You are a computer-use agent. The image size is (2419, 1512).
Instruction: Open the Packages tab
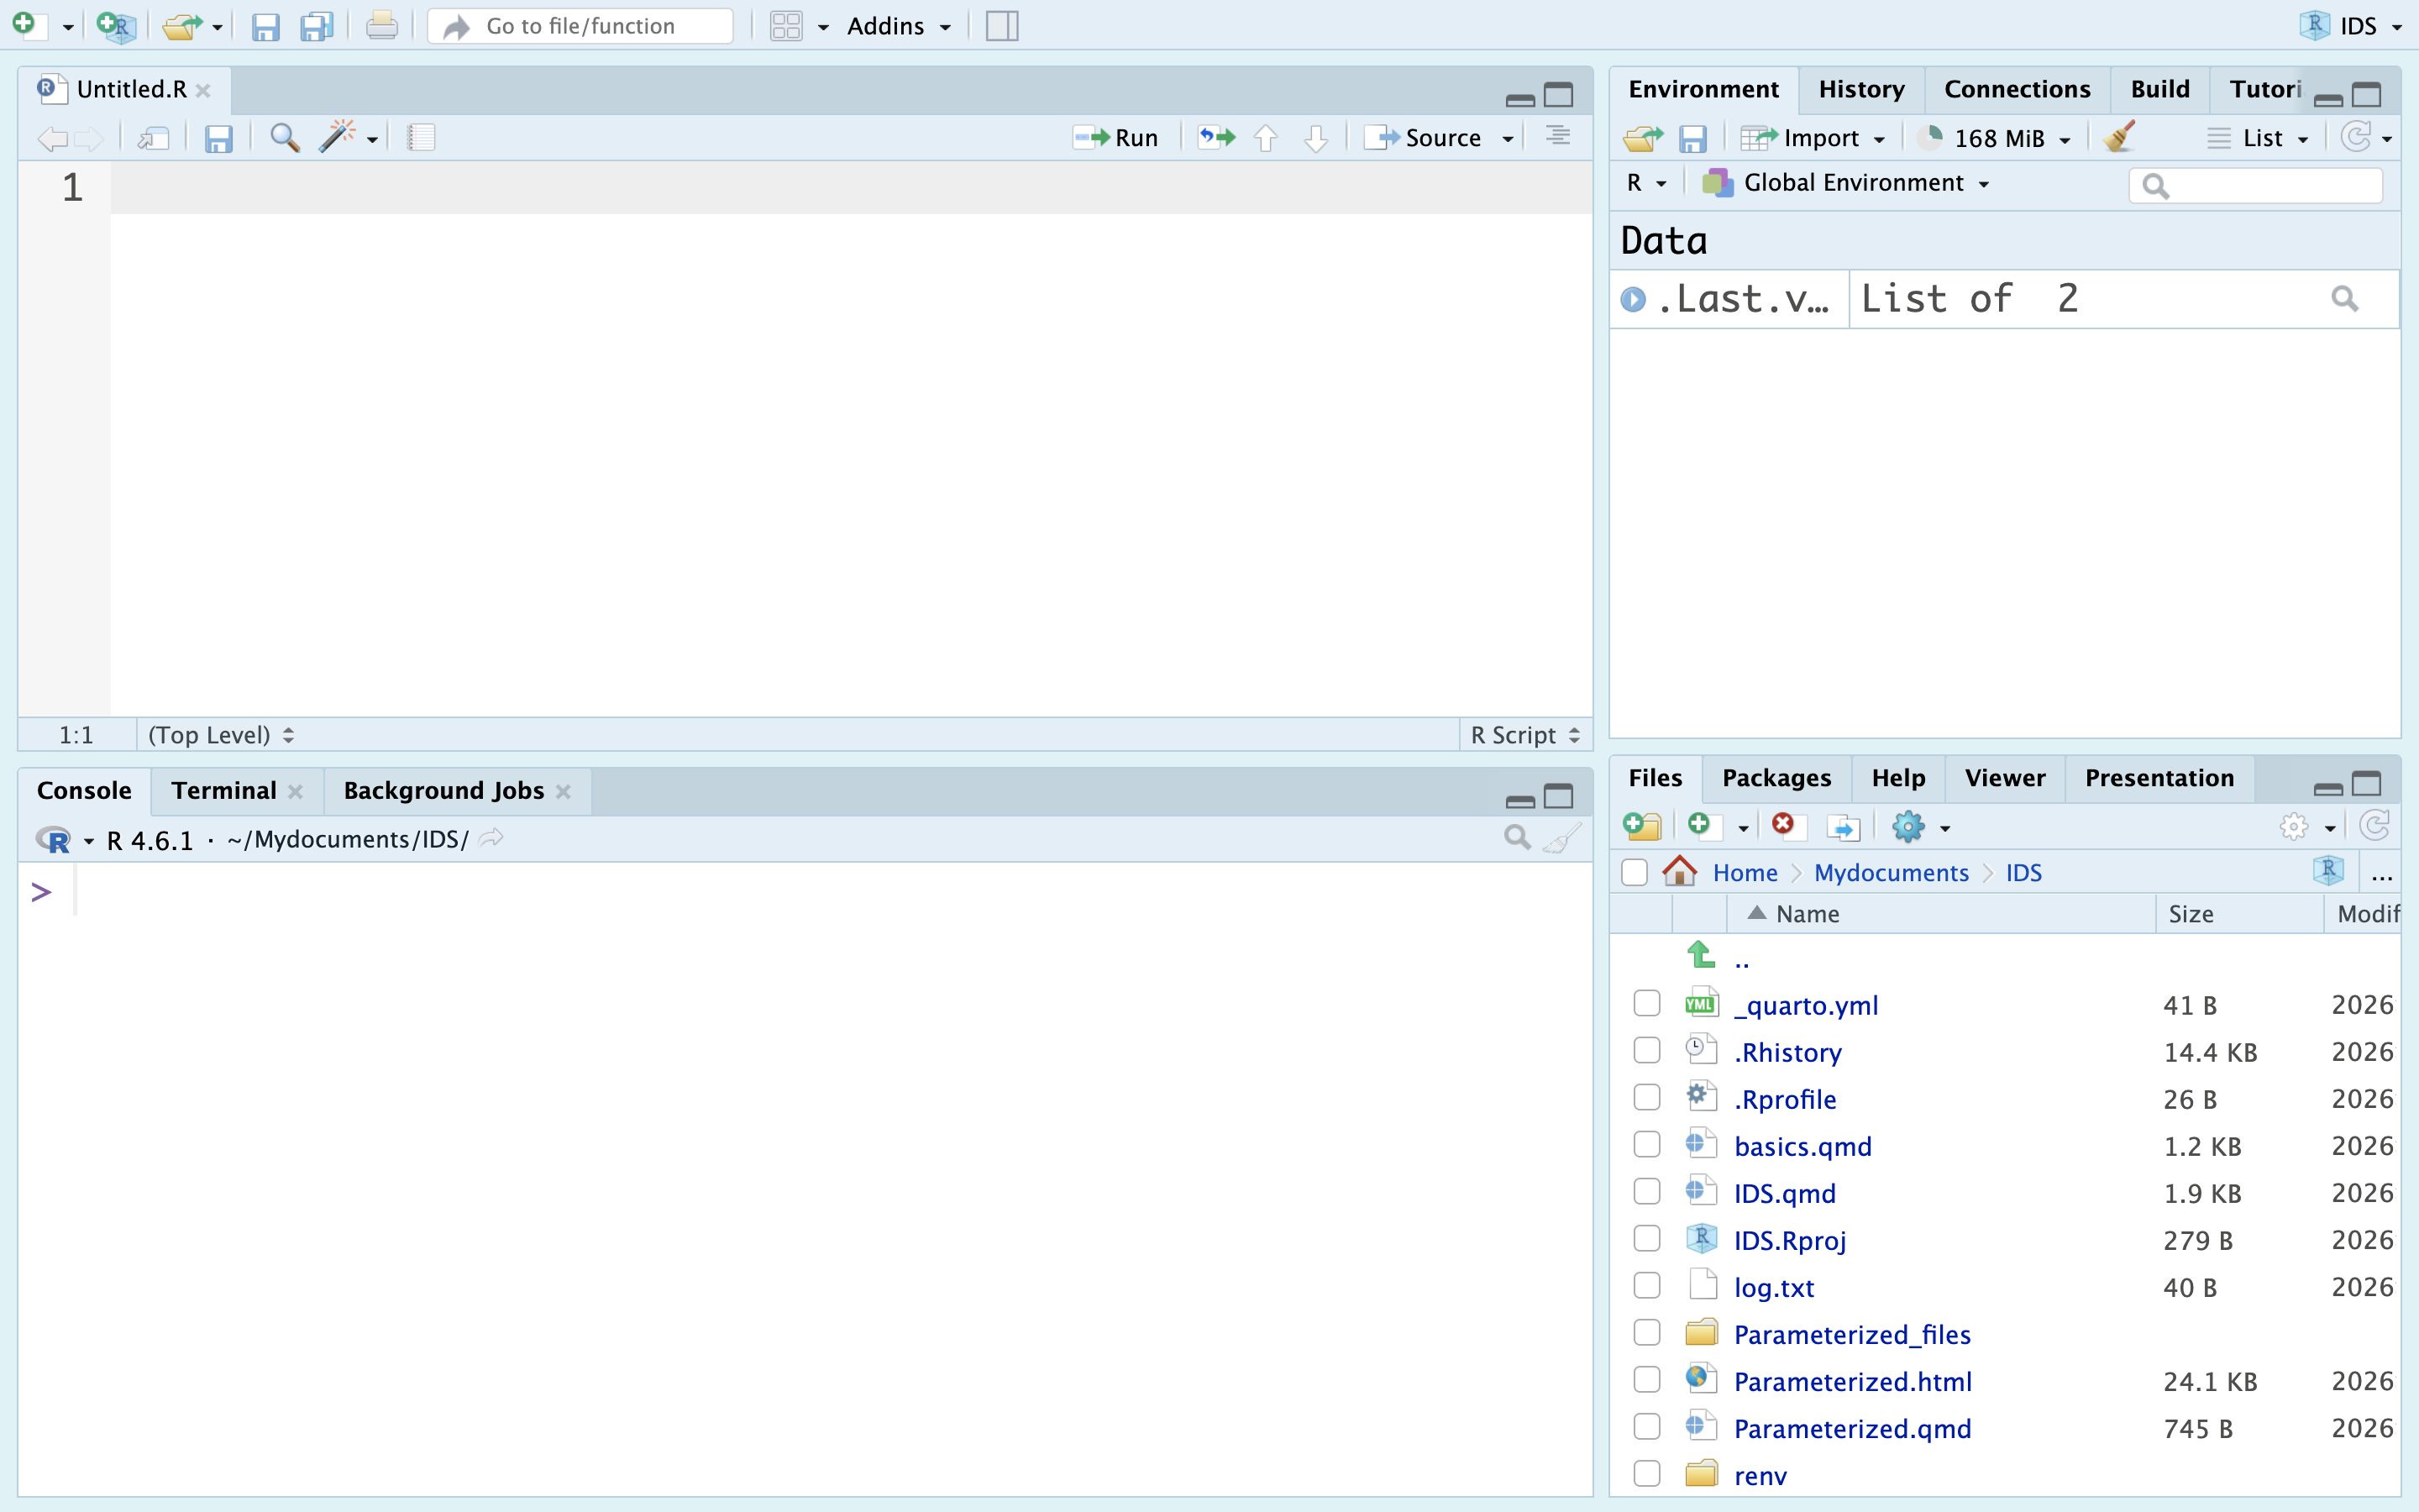click(x=1776, y=778)
